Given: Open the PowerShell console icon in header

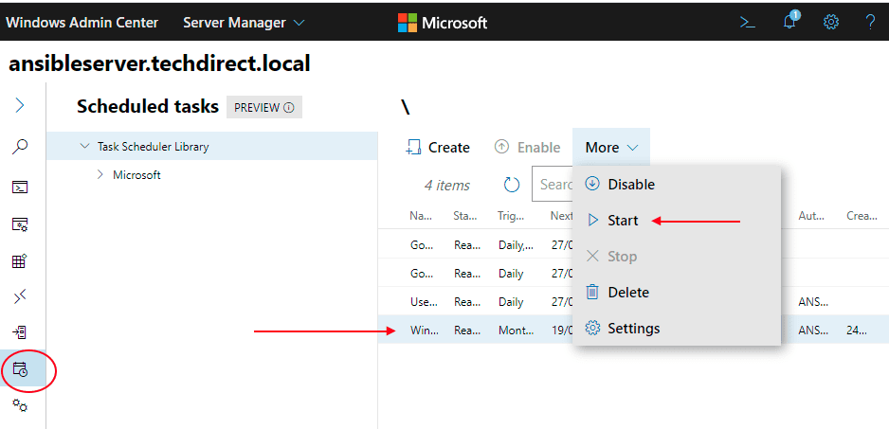Looking at the screenshot, I should tap(748, 22).
